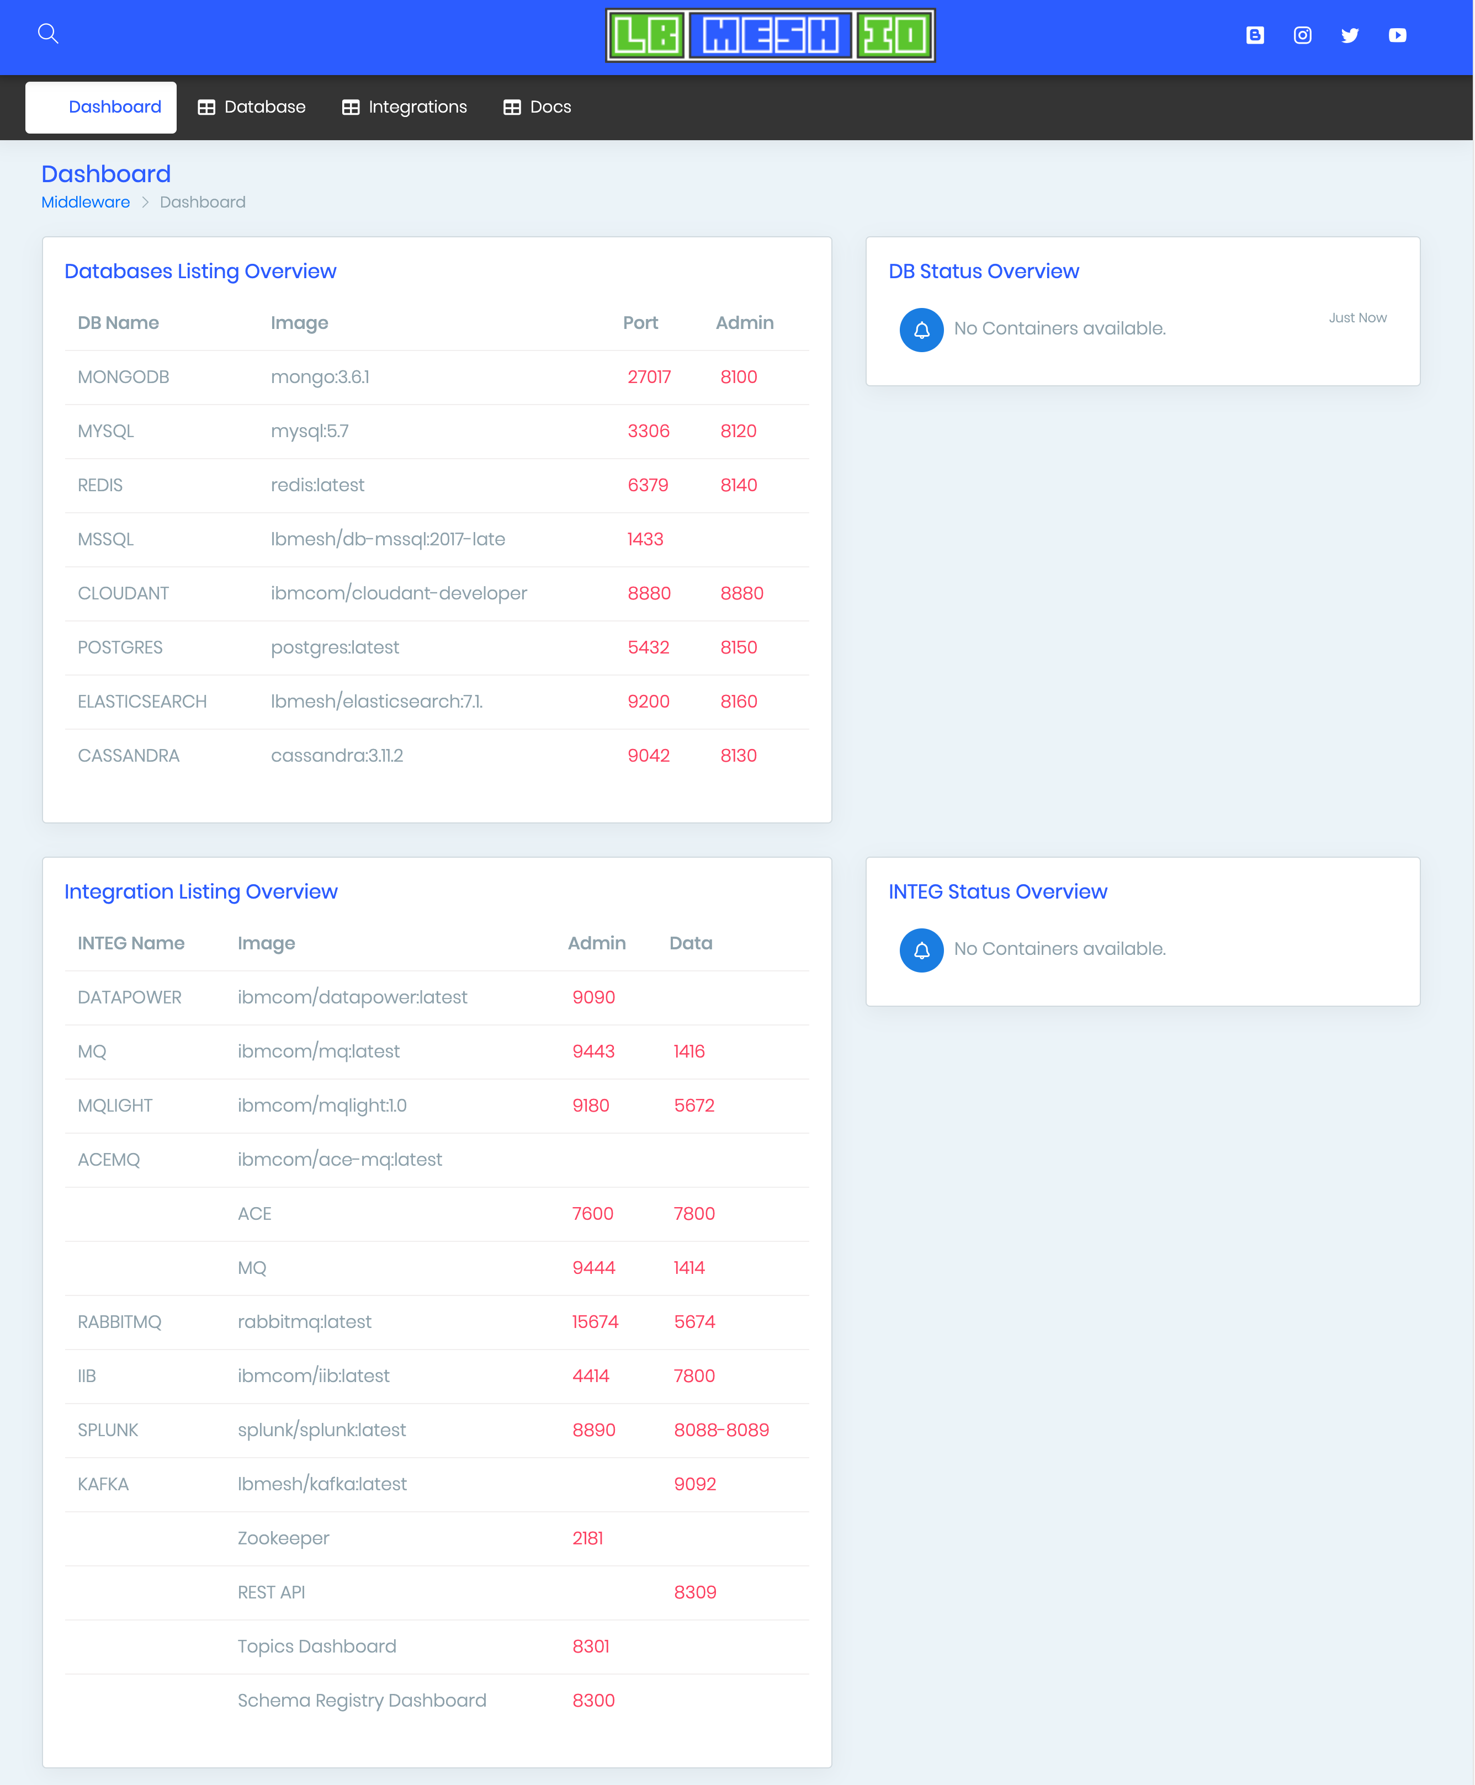Click the bell icon in DB Status Overview
Screen dimensions: 1475x1785
pyautogui.click(x=921, y=330)
